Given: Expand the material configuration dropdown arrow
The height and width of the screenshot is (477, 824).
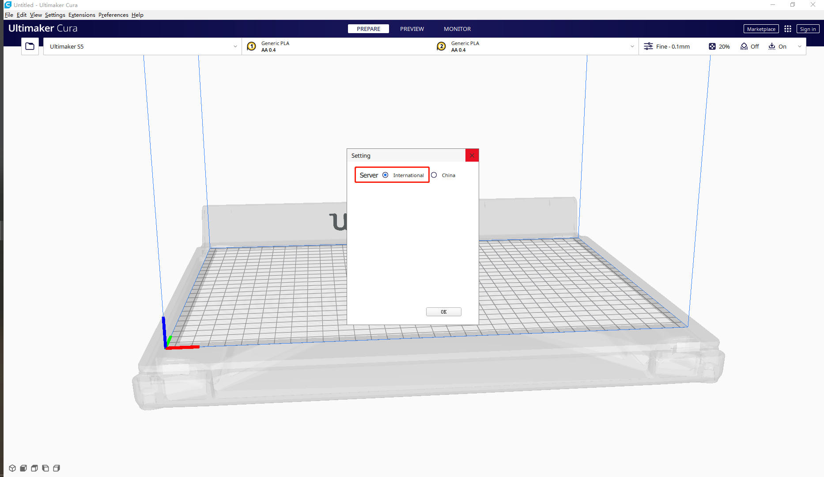Looking at the screenshot, I should tap(632, 46).
